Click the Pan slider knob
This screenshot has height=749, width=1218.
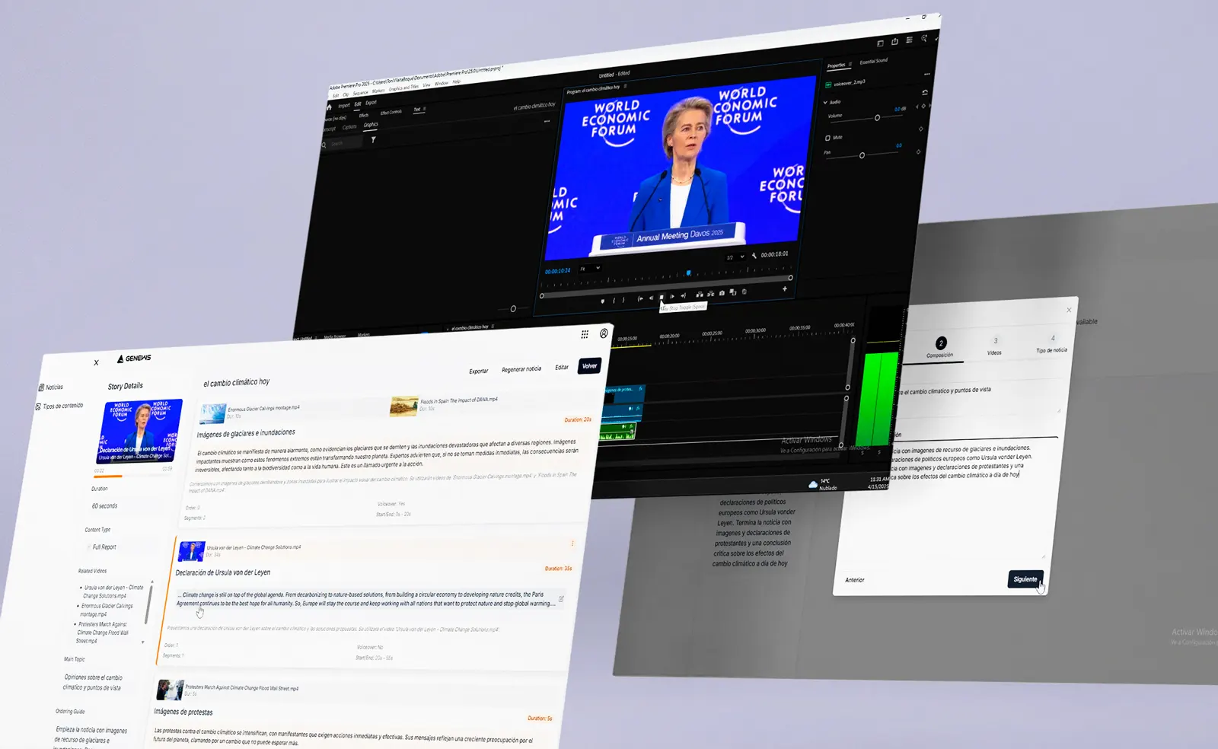pyautogui.click(x=862, y=155)
